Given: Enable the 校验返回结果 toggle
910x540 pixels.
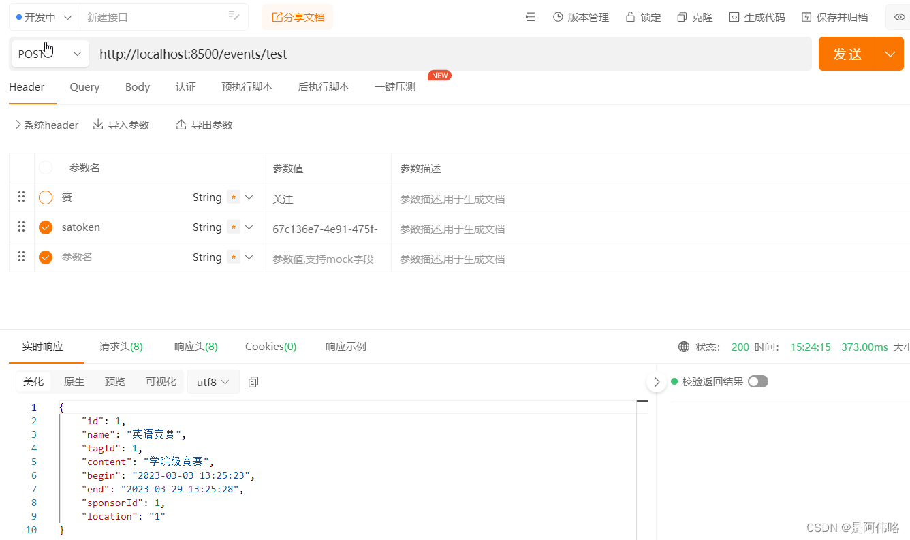Looking at the screenshot, I should (758, 381).
